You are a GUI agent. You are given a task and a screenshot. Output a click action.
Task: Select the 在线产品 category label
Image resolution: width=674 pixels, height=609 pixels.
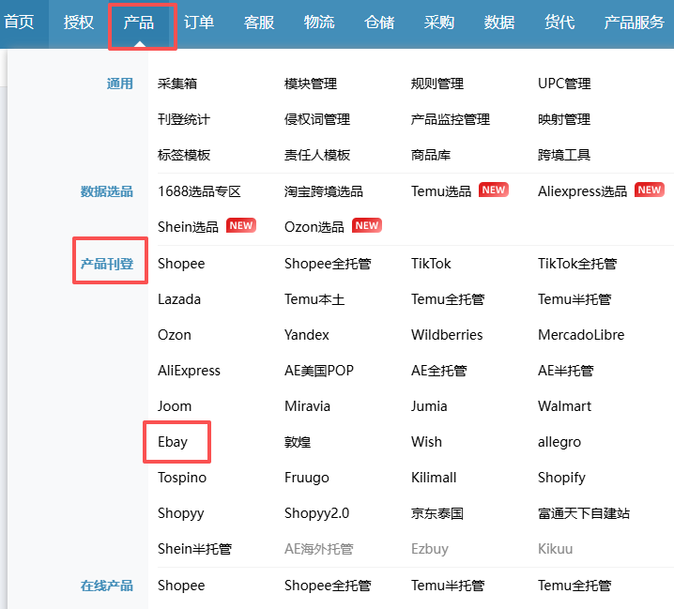tap(107, 586)
